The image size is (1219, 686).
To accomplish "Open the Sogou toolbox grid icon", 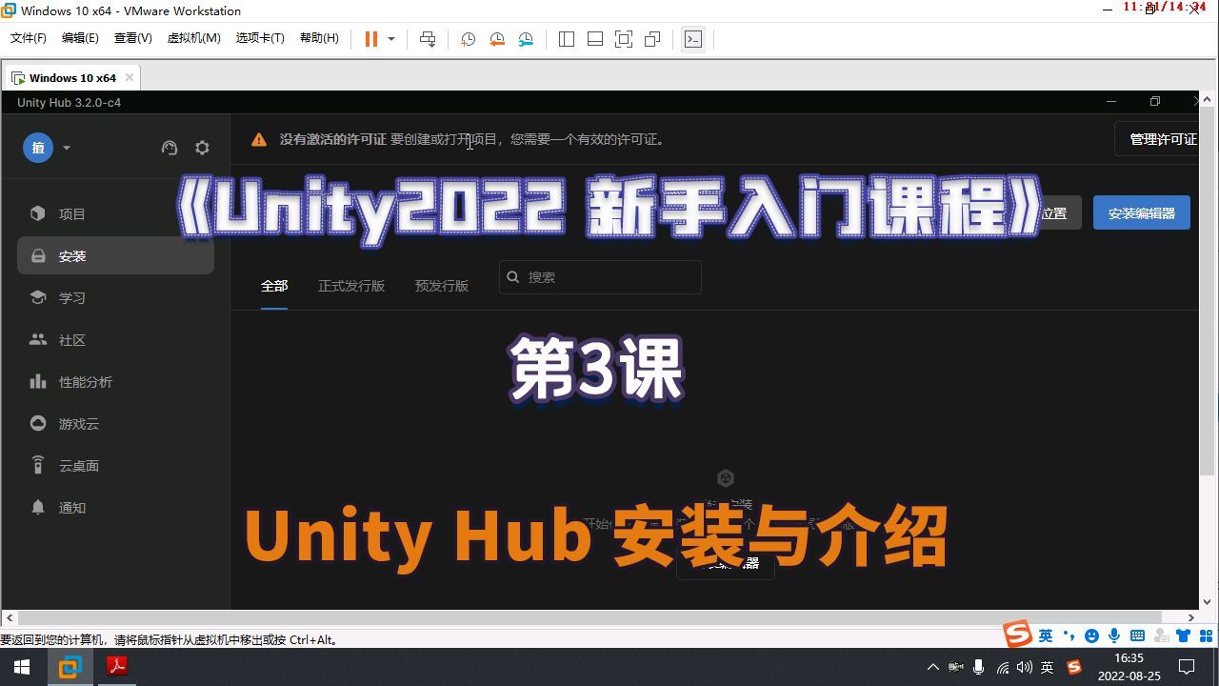I will coord(1206,636).
